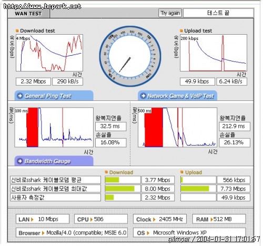Click the RAM 512 MB info field
Image resolution: width=263 pixels, height=246 pixels.
(219, 219)
